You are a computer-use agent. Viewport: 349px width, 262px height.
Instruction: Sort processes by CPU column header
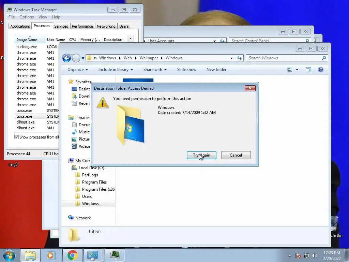click(x=73, y=40)
